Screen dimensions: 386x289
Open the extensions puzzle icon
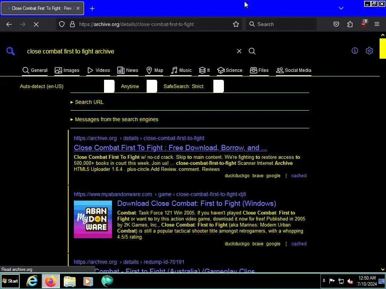click(x=350, y=24)
